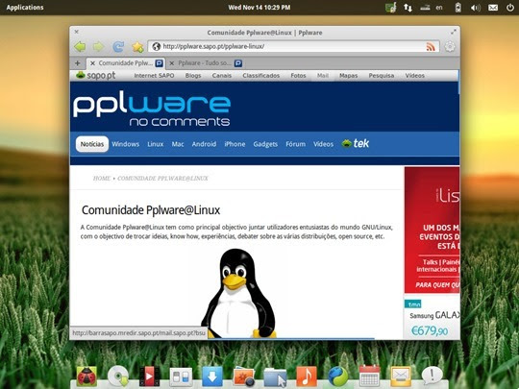519x389 pixels.
Task: Click the Comunidade Pplware@Linux heading
Action: click(151, 210)
